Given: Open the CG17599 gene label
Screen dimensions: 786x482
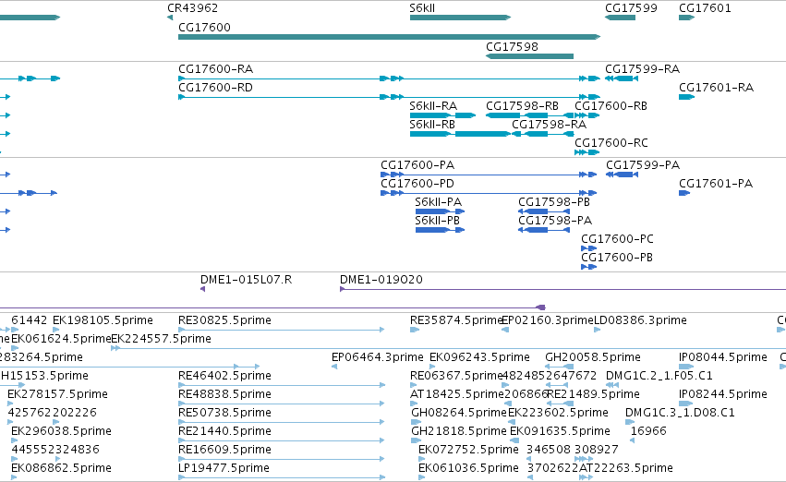Looking at the screenshot, I should (x=631, y=8).
